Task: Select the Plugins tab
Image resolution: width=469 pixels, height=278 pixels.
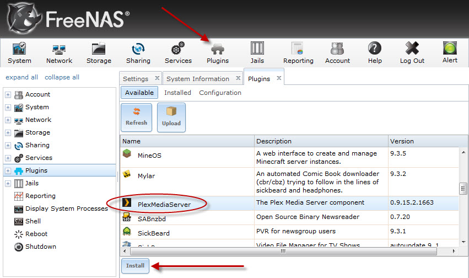Action: click(x=259, y=79)
